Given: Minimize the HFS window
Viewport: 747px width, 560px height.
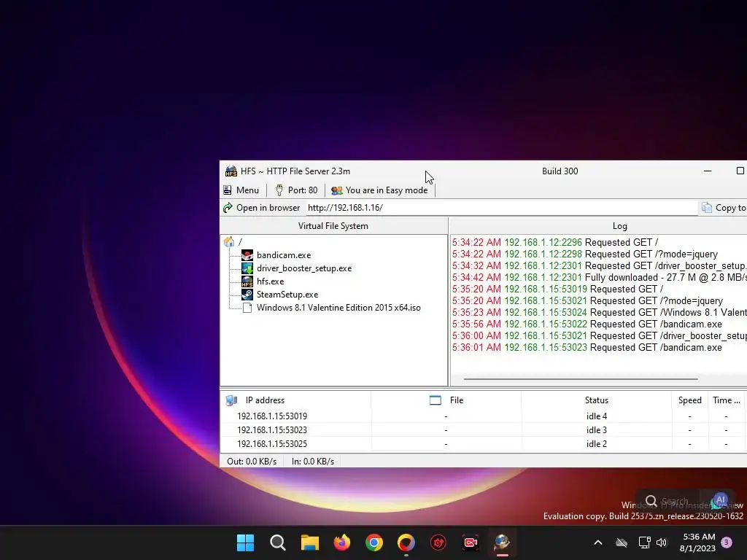Looking at the screenshot, I should pos(708,171).
